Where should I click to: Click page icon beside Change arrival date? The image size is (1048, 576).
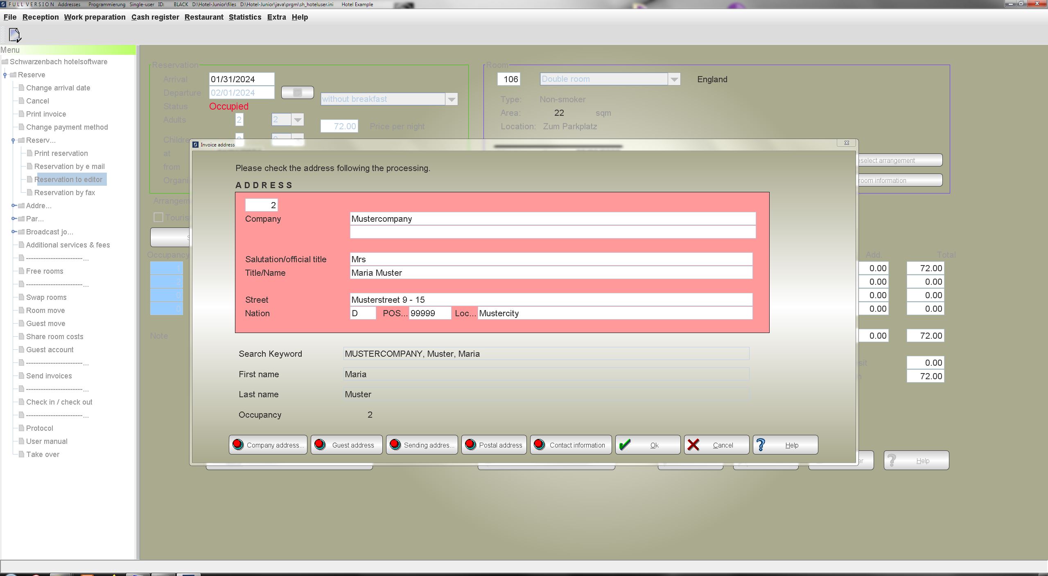coord(21,88)
